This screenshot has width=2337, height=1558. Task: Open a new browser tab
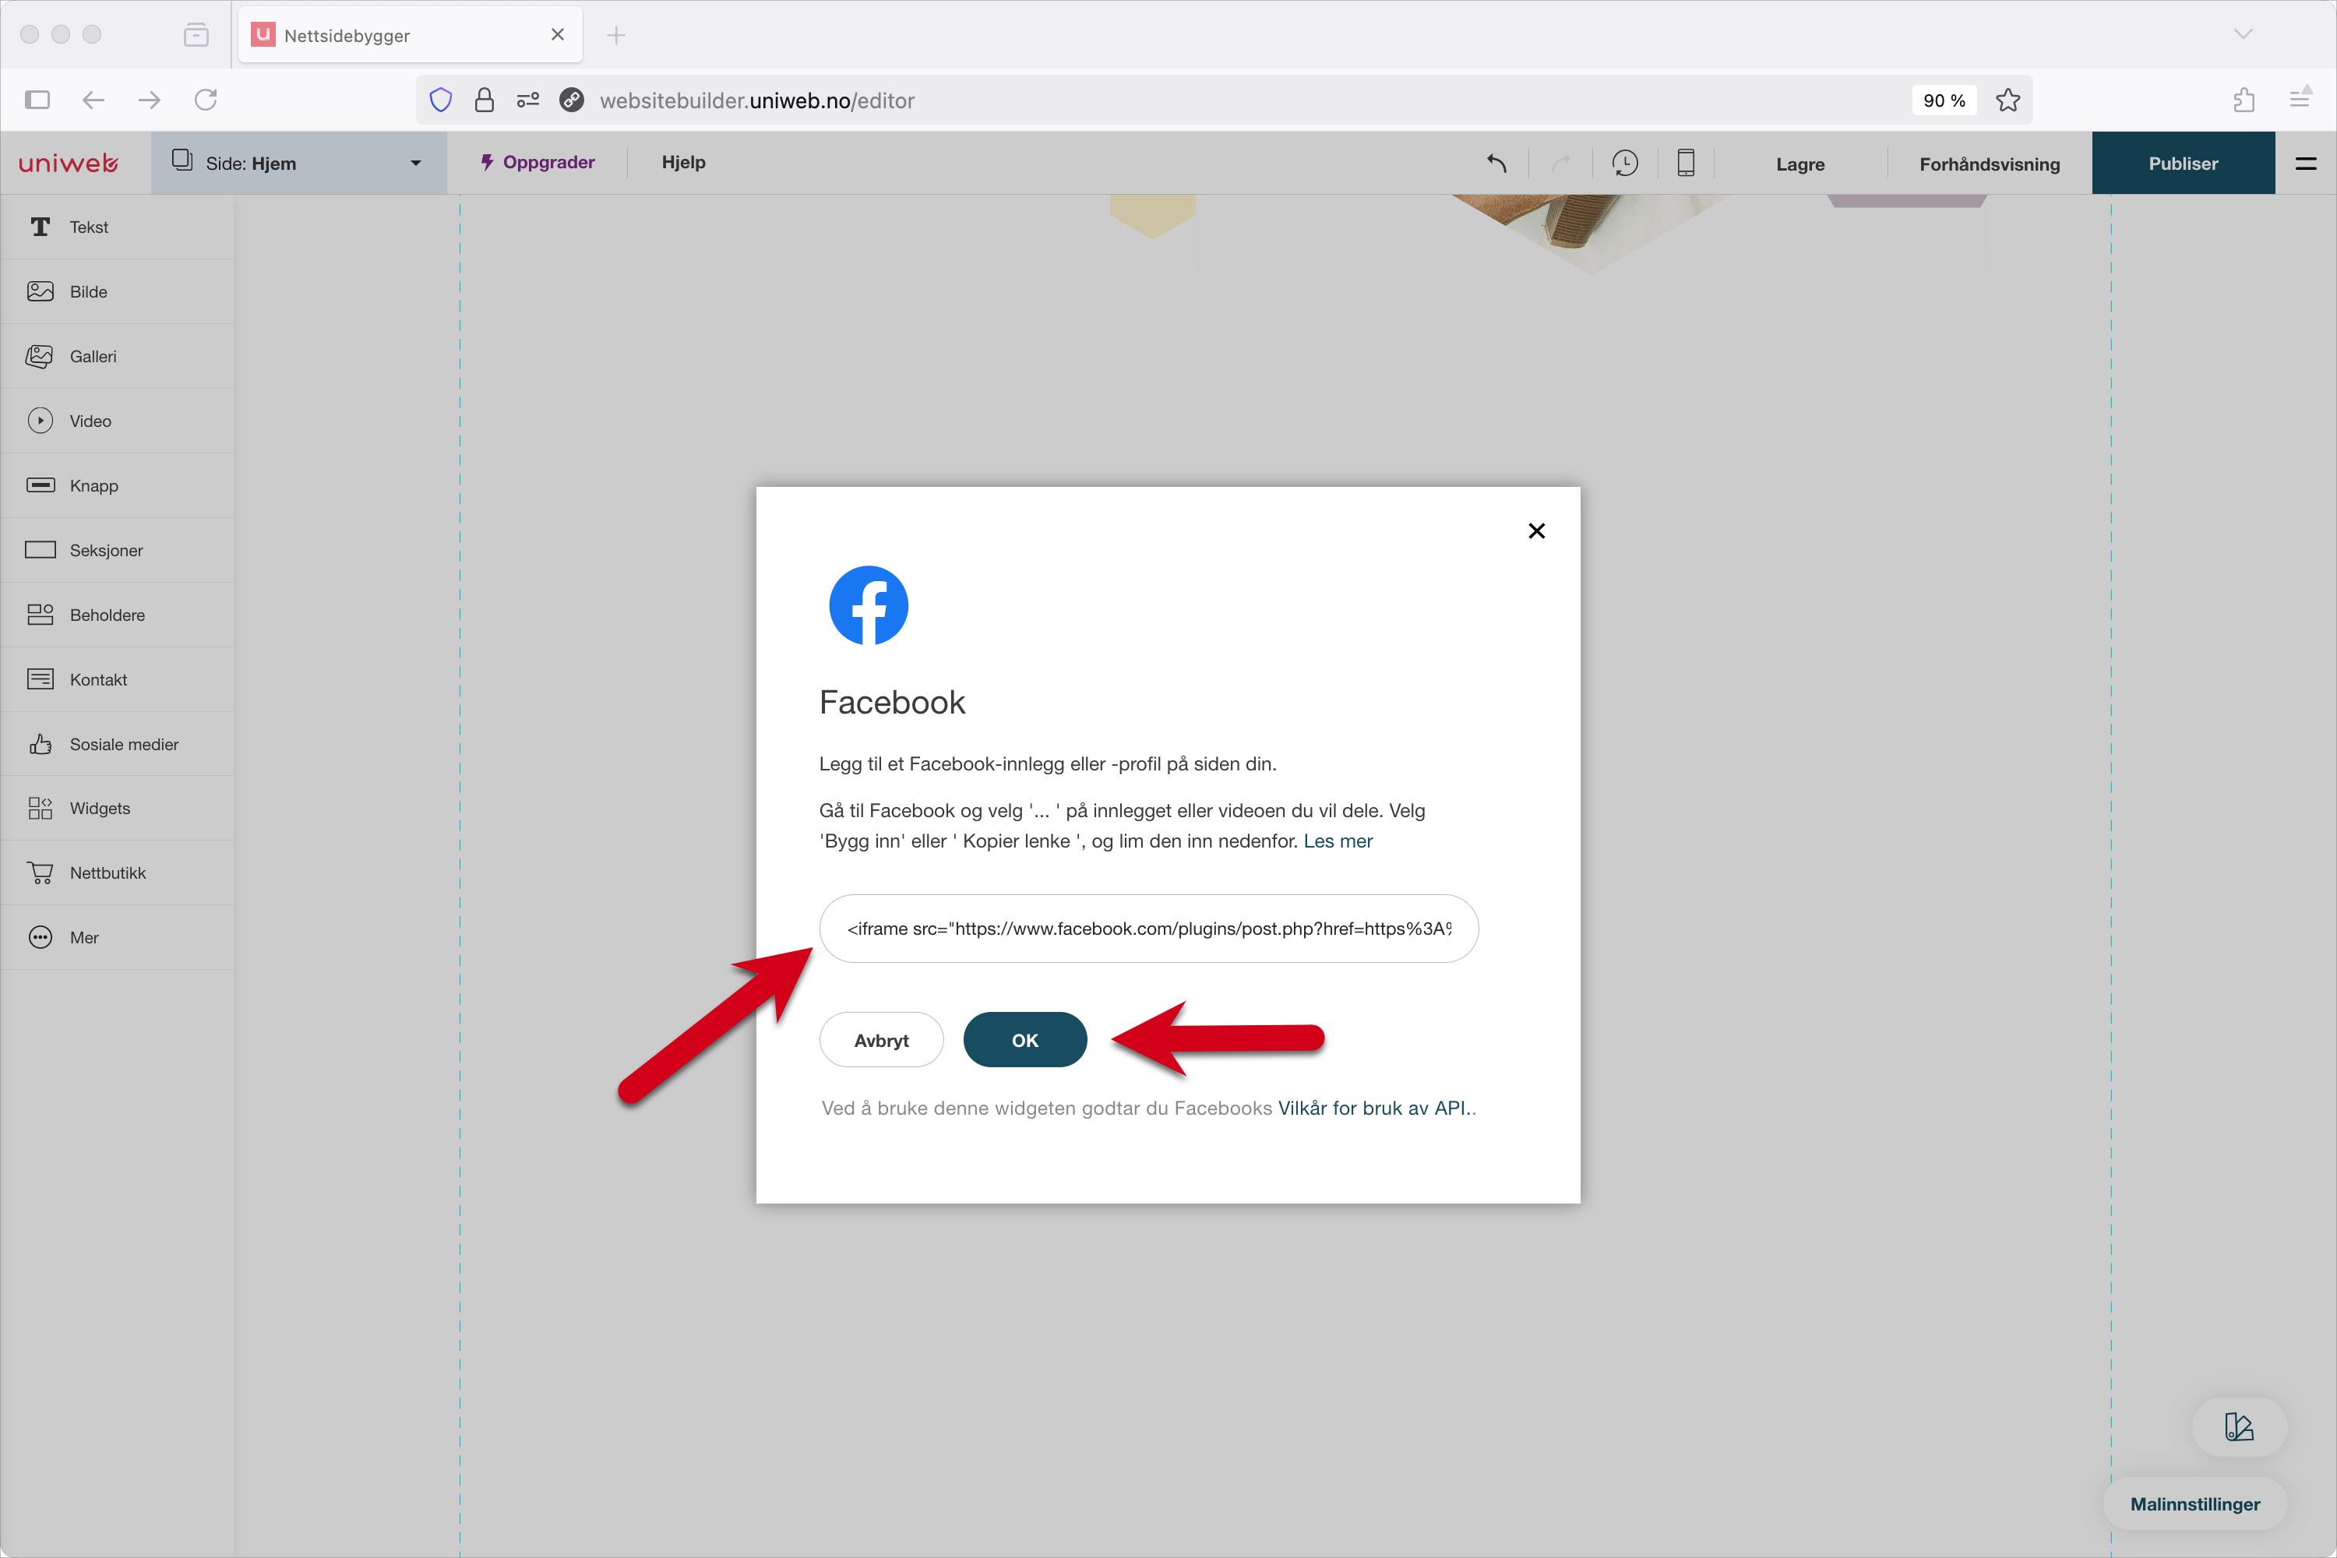(x=616, y=35)
